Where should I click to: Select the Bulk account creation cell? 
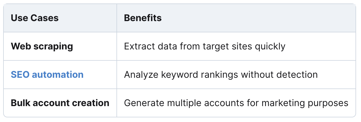click(60, 103)
